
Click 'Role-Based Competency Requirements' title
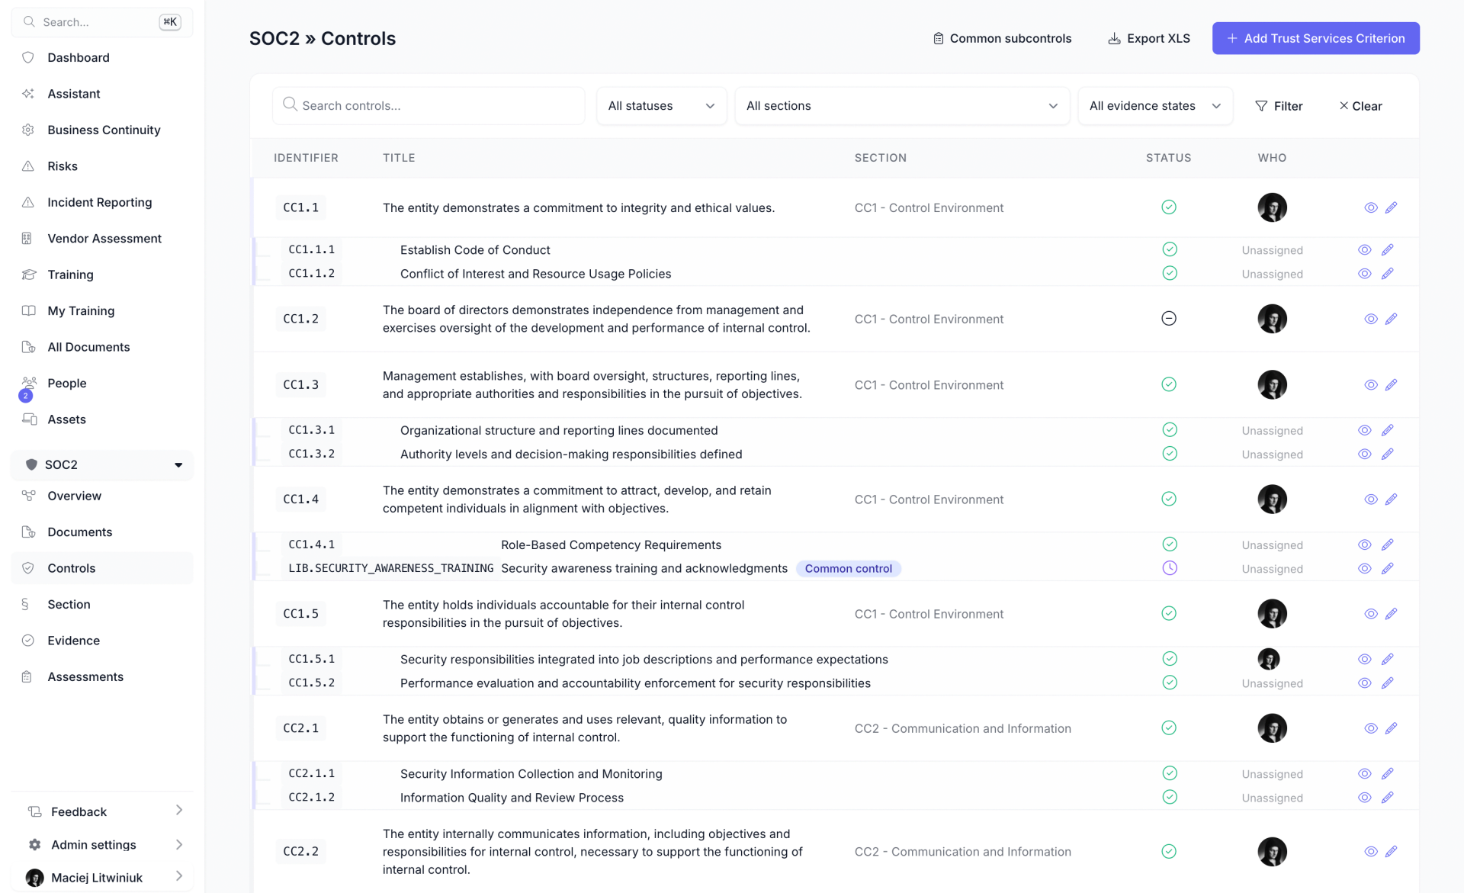(611, 544)
